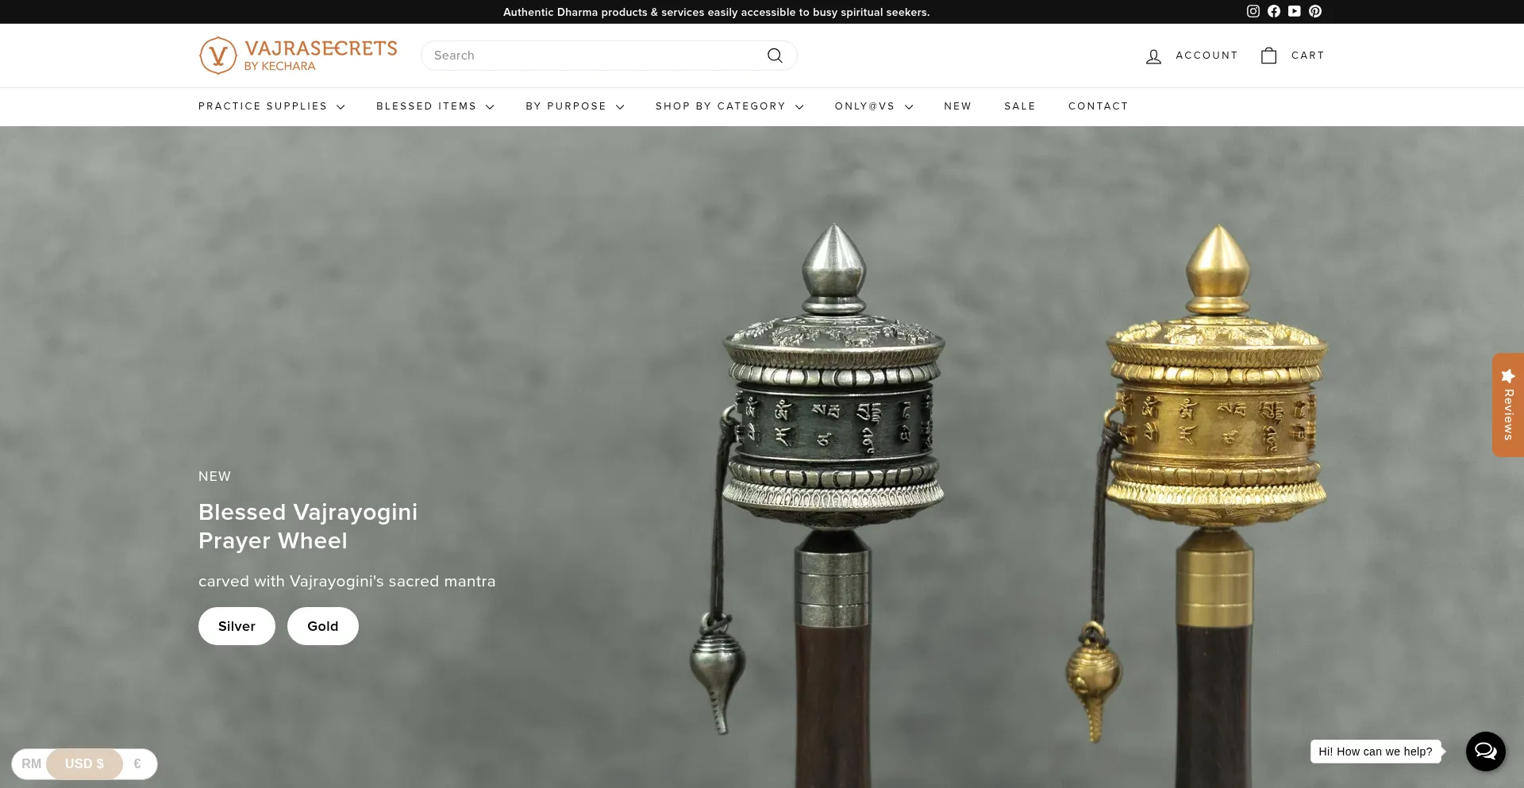Click the search magnifier icon
The image size is (1524, 788).
coord(775,56)
